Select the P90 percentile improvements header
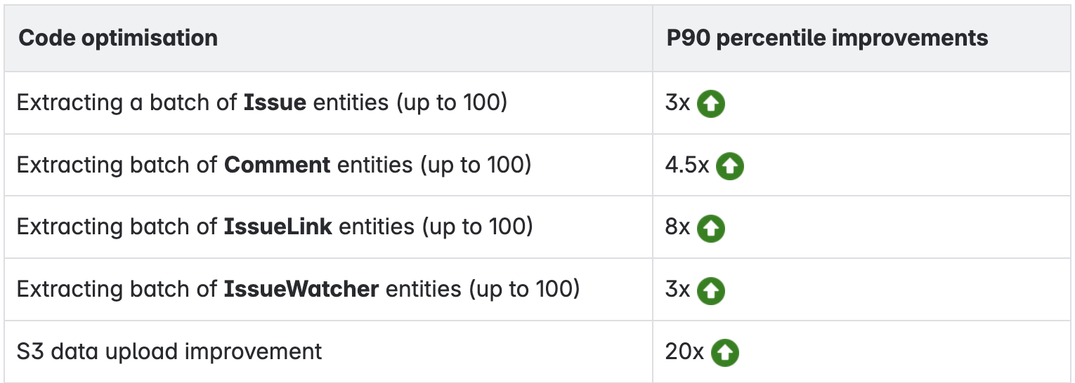The height and width of the screenshot is (383, 1075). tap(827, 38)
